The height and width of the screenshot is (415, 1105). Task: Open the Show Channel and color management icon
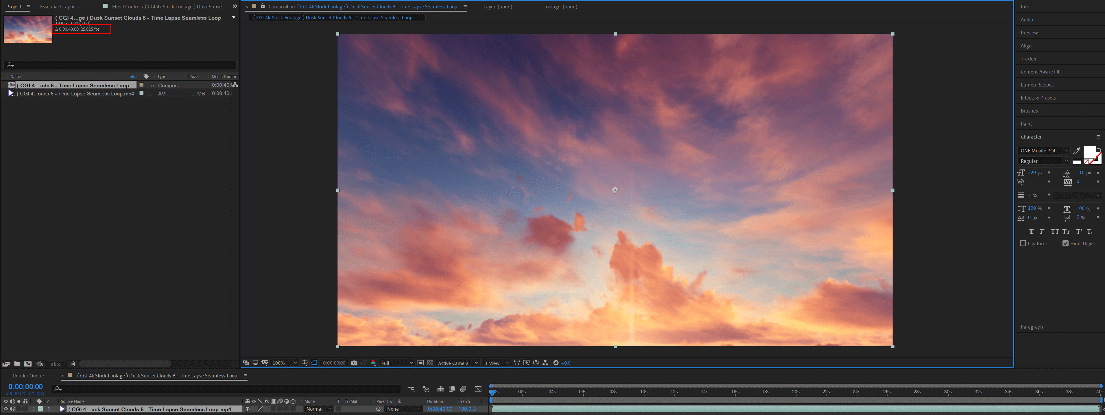[373, 363]
